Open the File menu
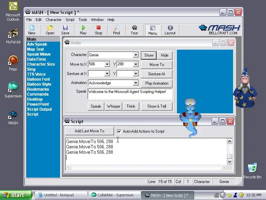266x200 pixels. point(29,20)
